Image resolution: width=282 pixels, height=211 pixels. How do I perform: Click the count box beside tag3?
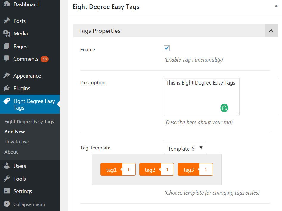pos(206,170)
